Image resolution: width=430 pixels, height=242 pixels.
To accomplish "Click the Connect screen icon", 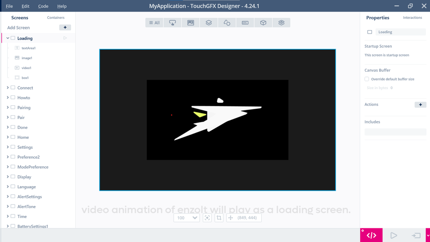I will tap(13, 88).
